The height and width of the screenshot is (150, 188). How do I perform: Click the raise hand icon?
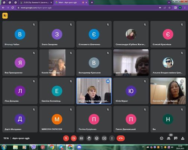point(89,138)
